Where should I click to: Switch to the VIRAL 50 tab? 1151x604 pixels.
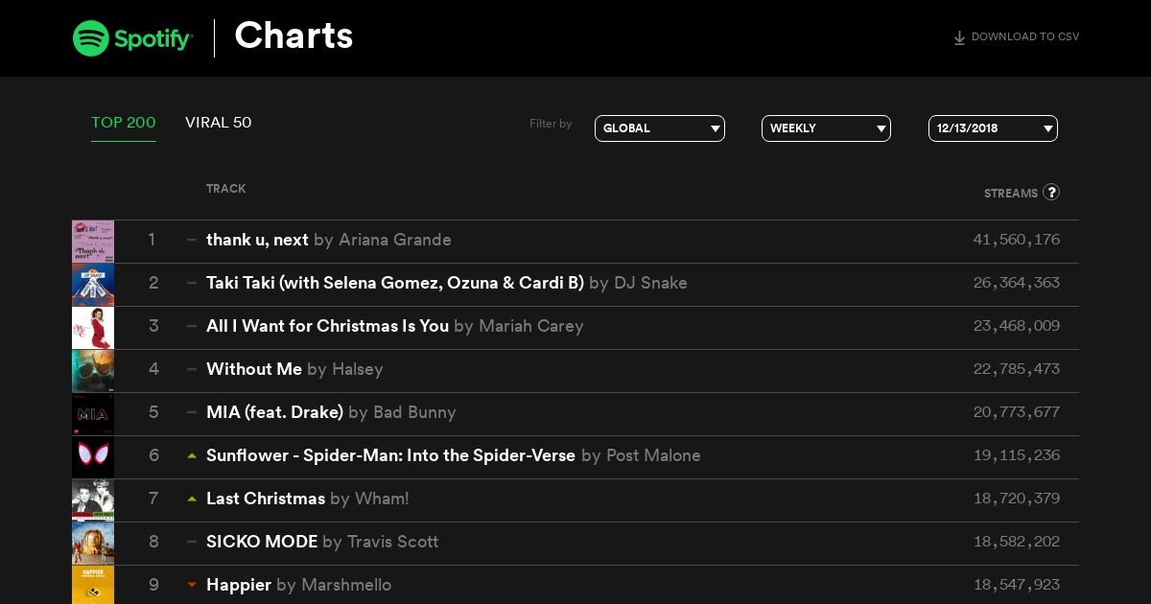(x=219, y=123)
